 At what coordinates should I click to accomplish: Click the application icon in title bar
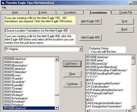(3, 3)
